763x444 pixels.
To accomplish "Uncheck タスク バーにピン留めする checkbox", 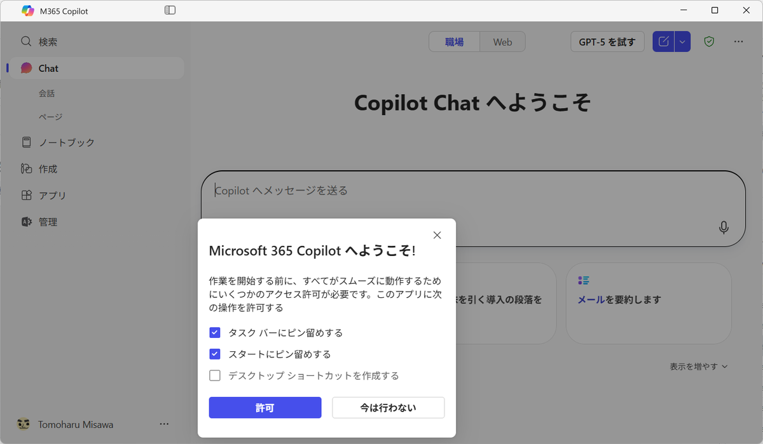I will pos(215,333).
